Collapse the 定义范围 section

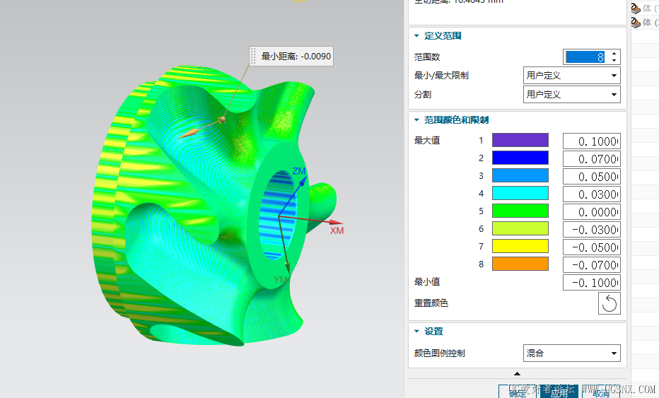coord(416,36)
